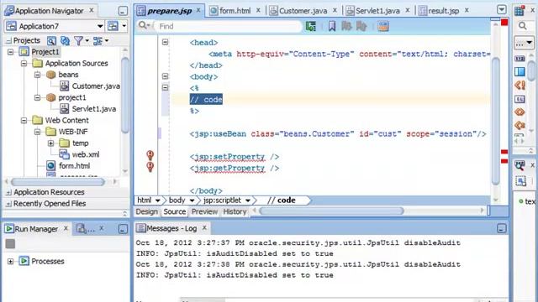
Task: Open the jsp:scriptlet breadcrumb dropdown
Action: 248,200
